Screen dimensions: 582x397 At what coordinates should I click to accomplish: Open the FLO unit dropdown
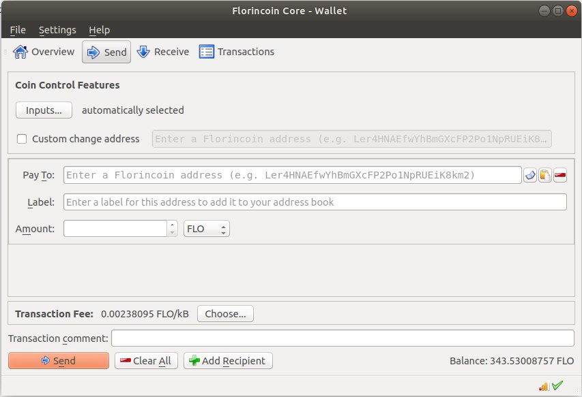[x=207, y=229]
